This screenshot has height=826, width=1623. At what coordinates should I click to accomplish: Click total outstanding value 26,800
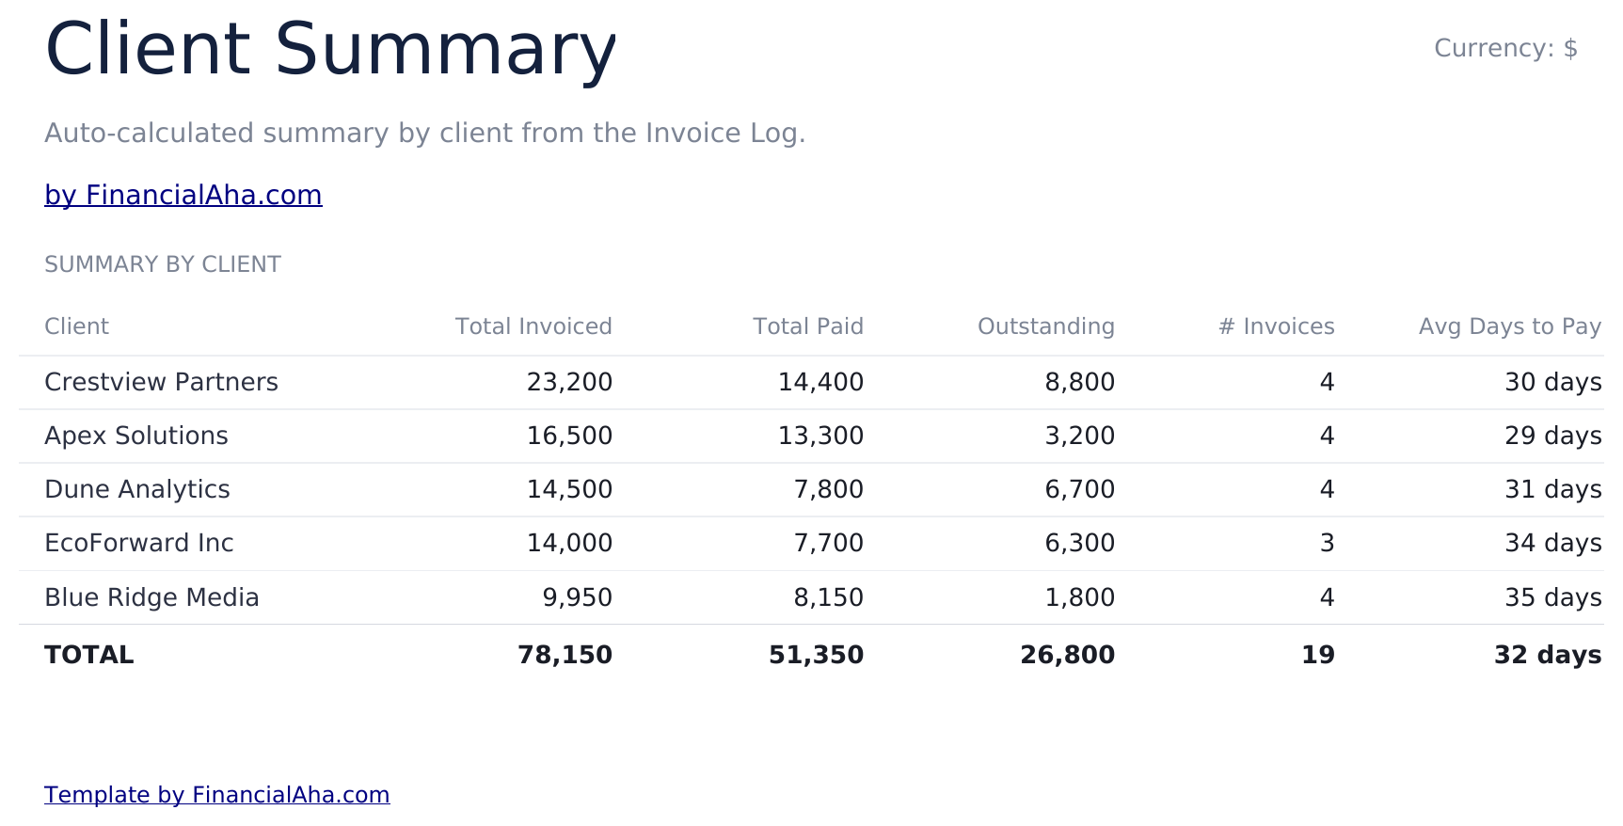click(1067, 655)
